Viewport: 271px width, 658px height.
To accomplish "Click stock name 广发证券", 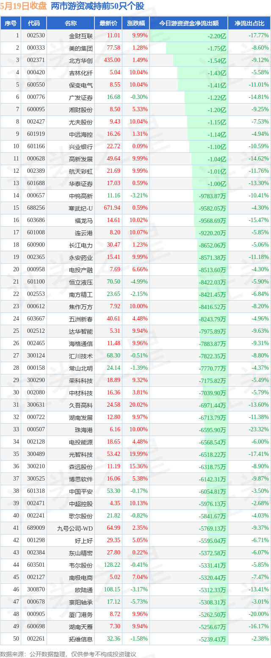I will [81, 97].
